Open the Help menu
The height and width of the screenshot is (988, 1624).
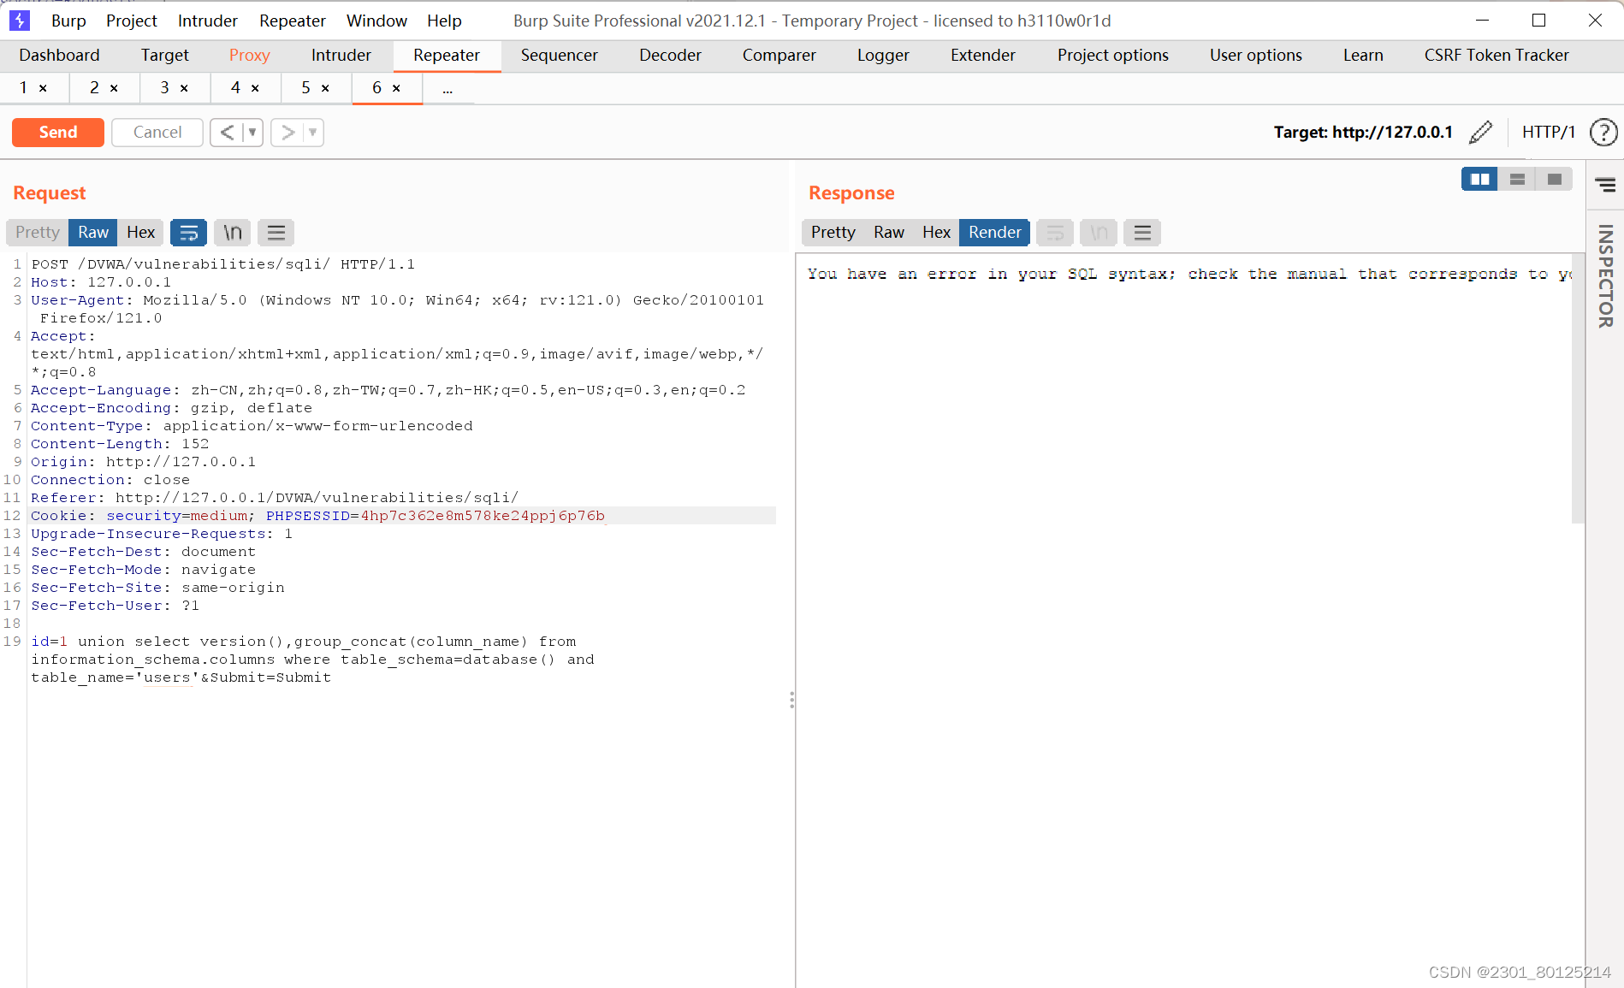pyautogui.click(x=444, y=21)
